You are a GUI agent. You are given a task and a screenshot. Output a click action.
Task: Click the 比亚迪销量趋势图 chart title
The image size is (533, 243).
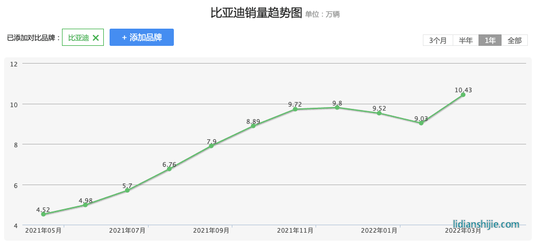point(256,13)
